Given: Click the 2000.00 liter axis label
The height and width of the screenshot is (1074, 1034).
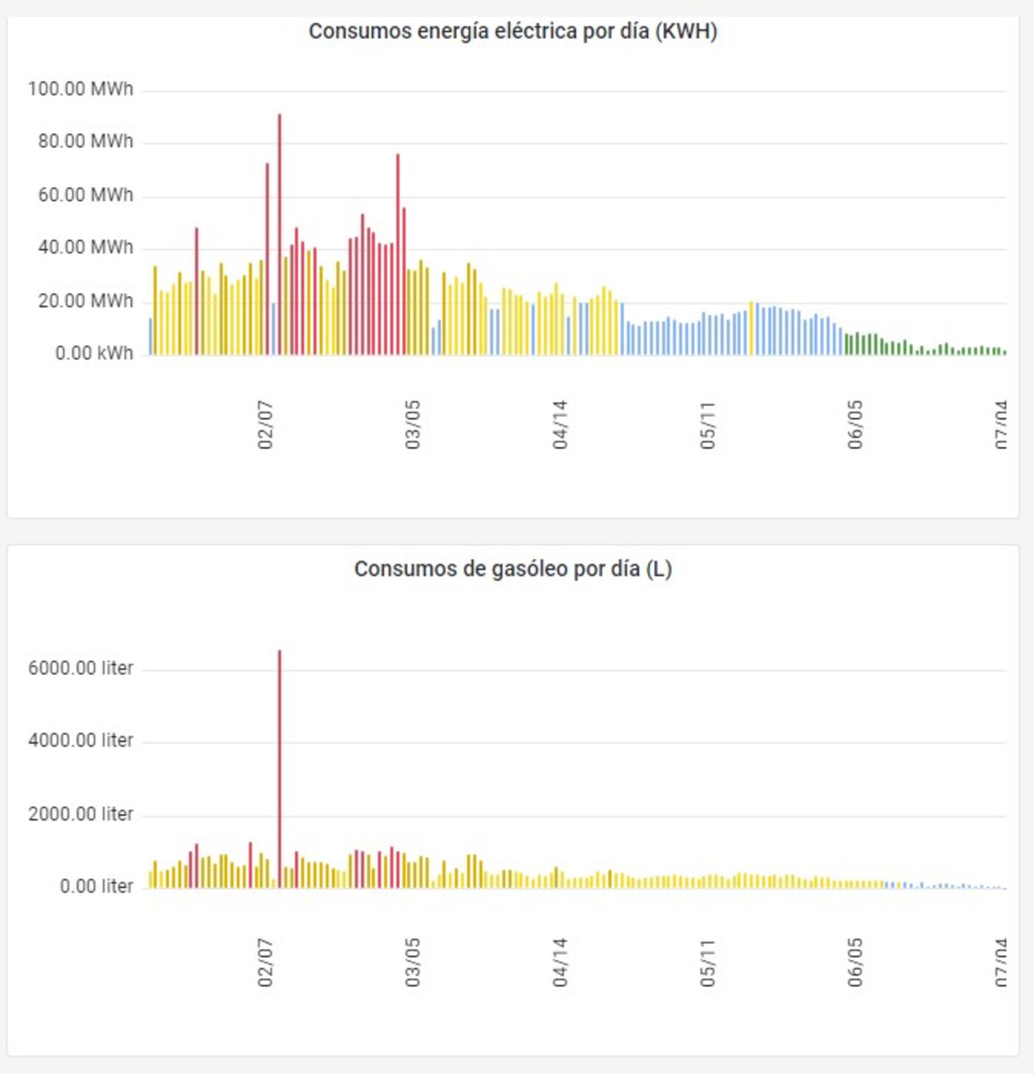Looking at the screenshot, I should [81, 815].
